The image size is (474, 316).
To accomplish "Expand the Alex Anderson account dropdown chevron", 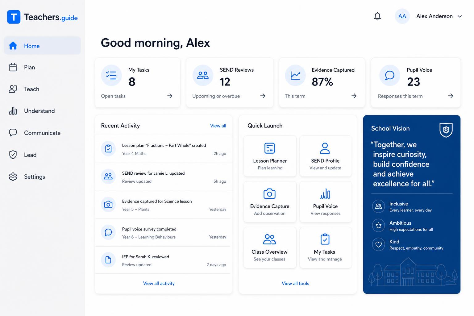I will [459, 16].
